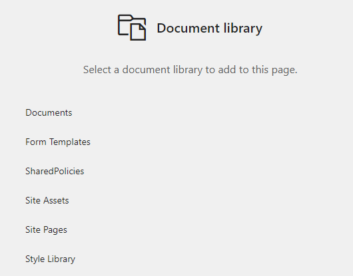Click the Document library heading text
Screen dimensions: 353x276
click(210, 29)
